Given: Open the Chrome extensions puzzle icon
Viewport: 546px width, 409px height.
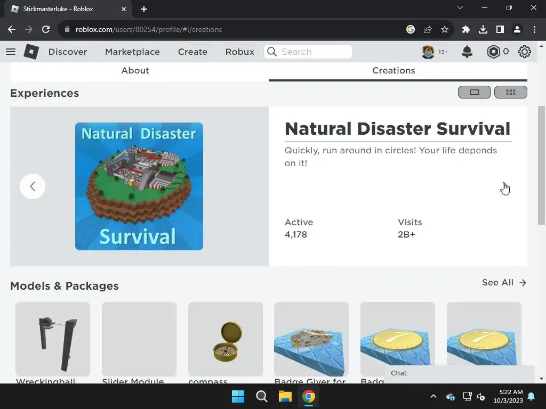Looking at the screenshot, I should click(465, 30).
